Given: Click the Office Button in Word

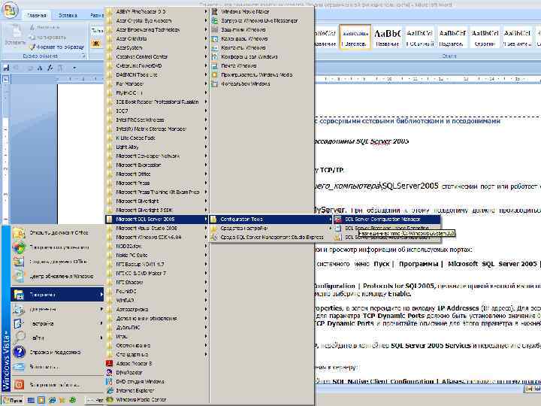Looking at the screenshot, I should (10, 10).
